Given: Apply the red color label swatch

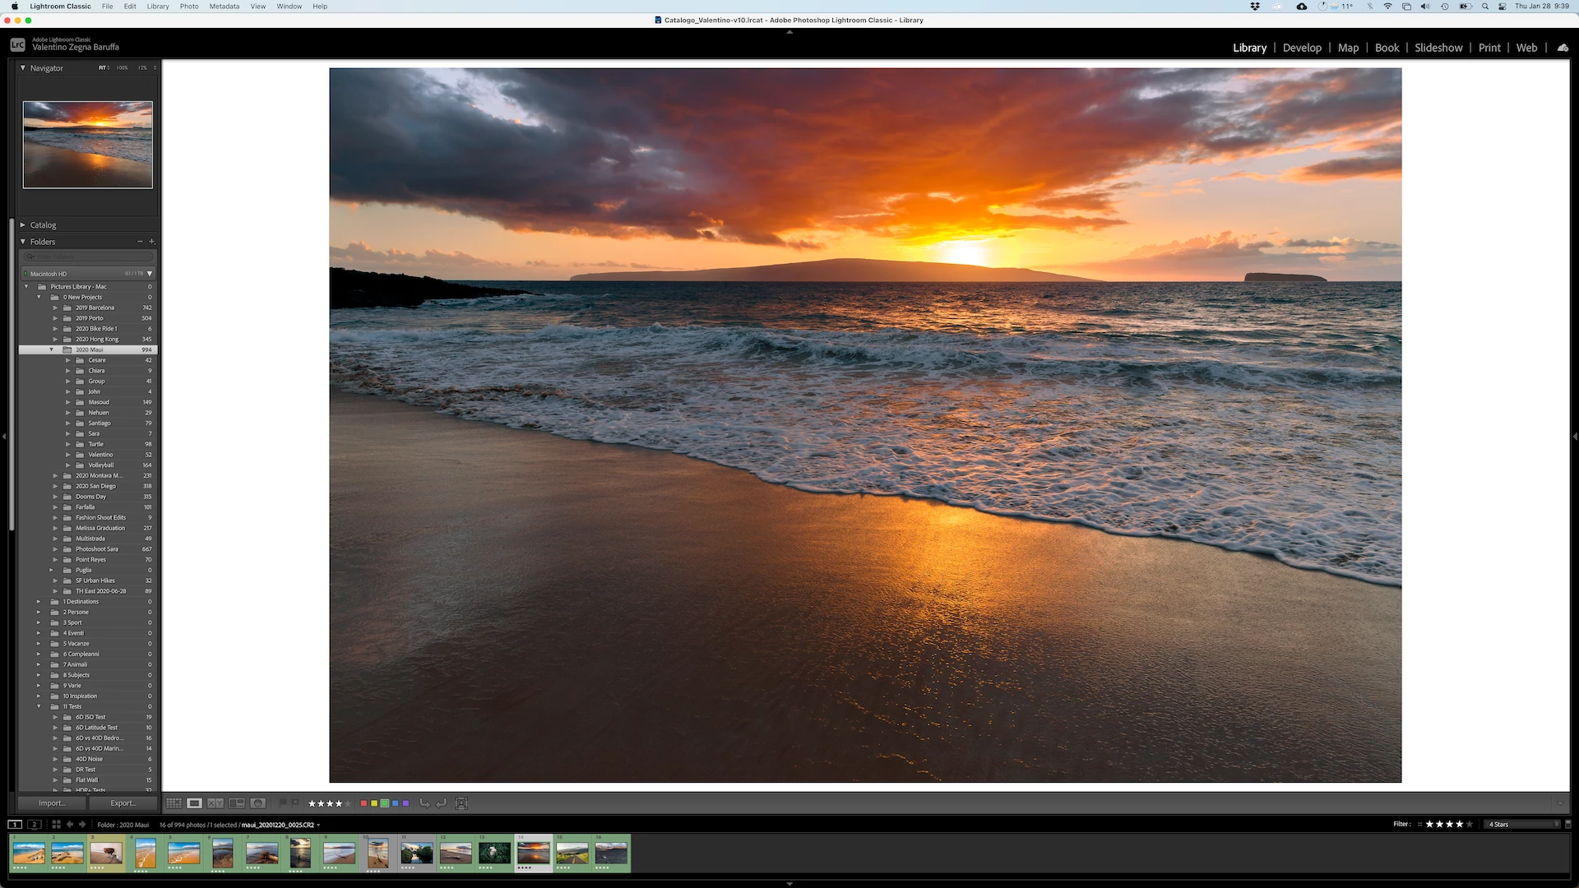Looking at the screenshot, I should coord(363,803).
